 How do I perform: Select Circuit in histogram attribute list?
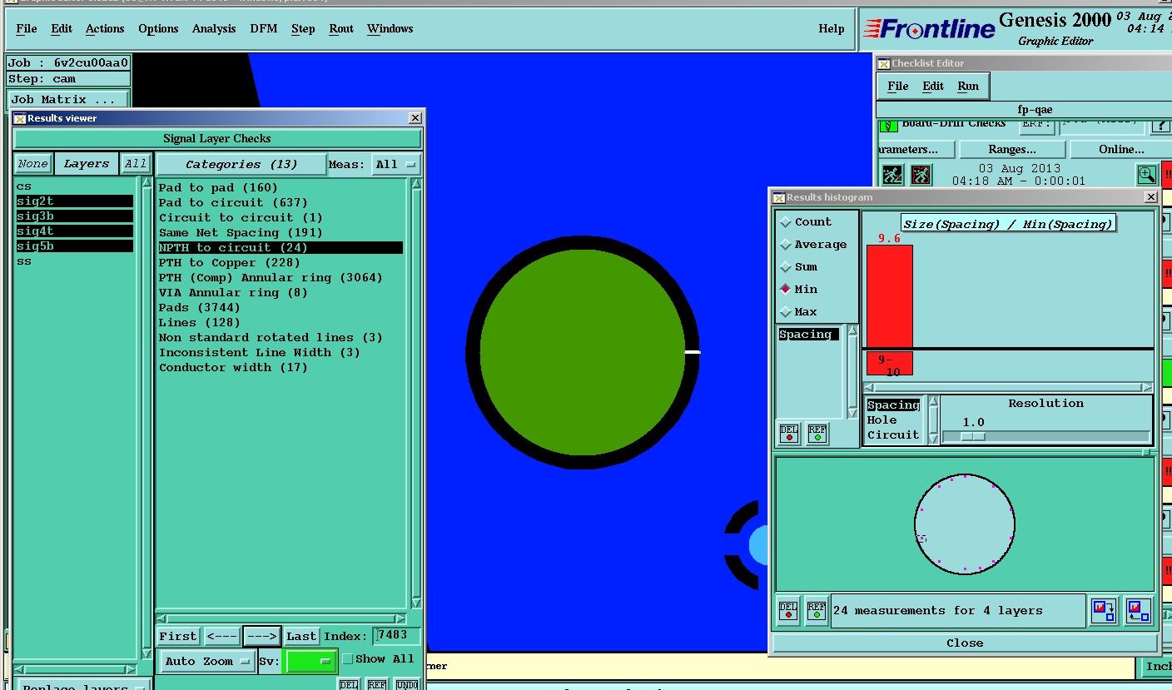(893, 435)
